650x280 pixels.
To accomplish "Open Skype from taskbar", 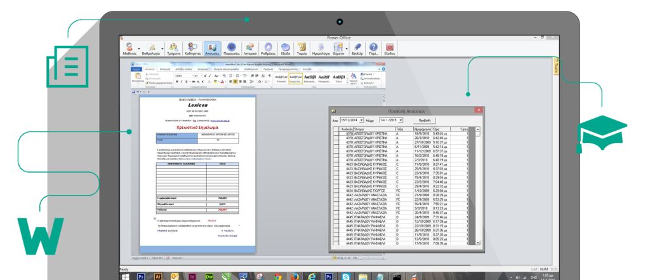I will click(346, 277).
